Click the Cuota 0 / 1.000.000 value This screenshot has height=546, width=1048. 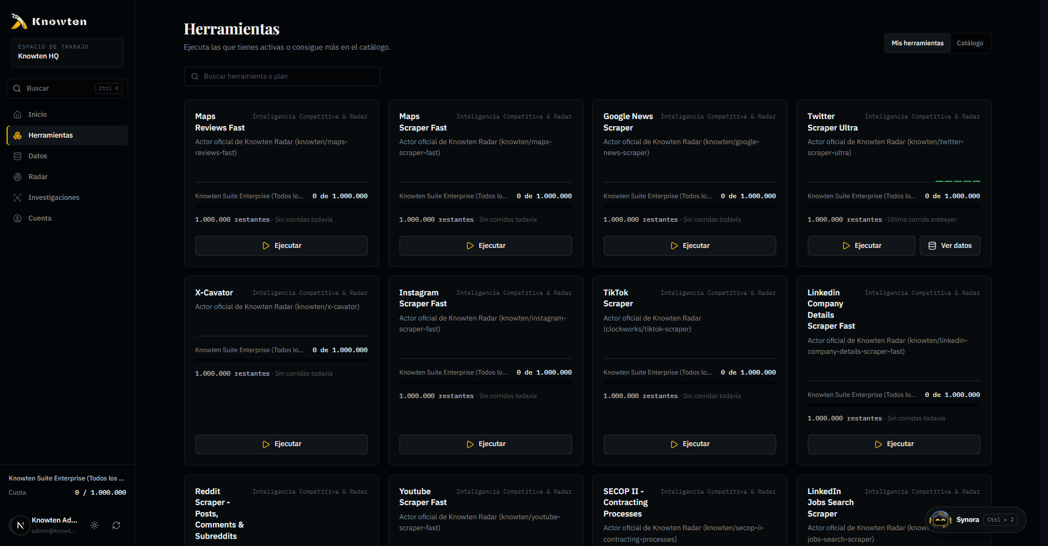point(100,492)
